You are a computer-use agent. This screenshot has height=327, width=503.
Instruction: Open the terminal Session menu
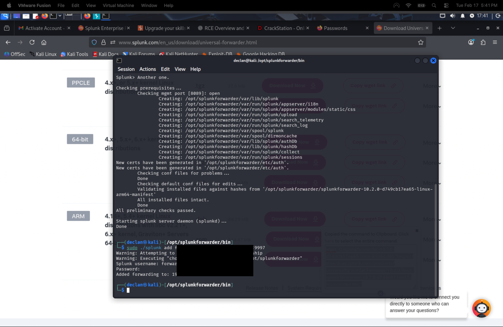click(x=126, y=69)
